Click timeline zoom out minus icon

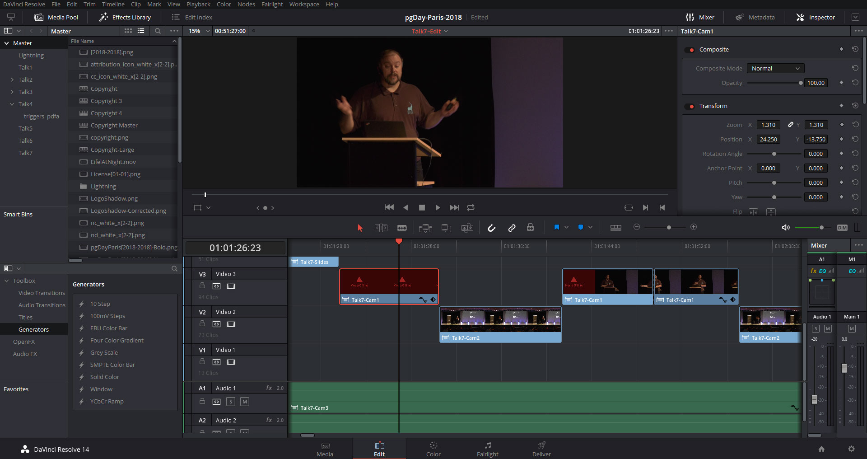637,227
